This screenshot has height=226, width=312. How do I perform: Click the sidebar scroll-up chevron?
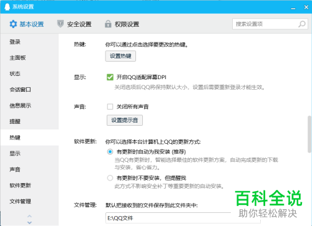click(x=29, y=216)
